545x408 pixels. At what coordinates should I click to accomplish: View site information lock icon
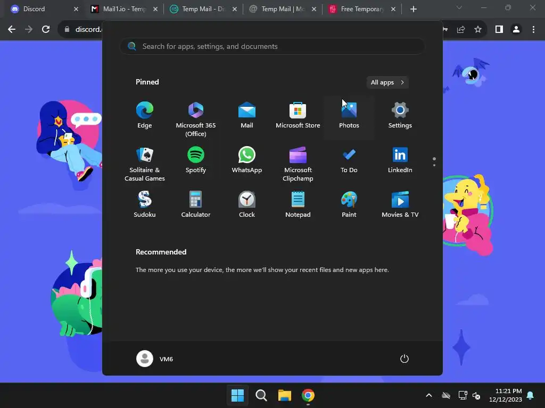(x=67, y=30)
